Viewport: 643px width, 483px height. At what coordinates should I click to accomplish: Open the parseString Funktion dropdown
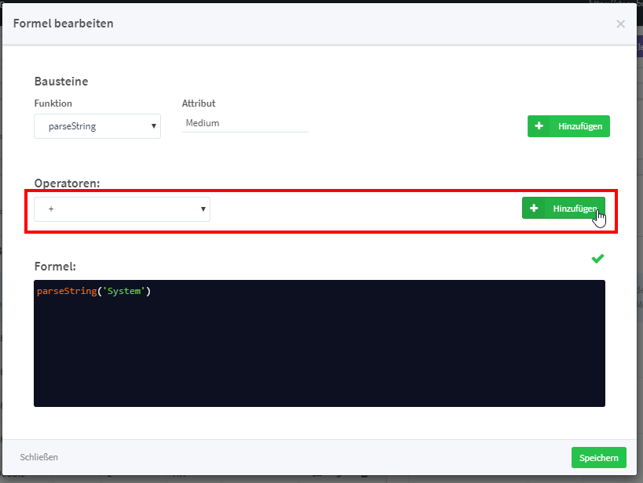coord(97,126)
